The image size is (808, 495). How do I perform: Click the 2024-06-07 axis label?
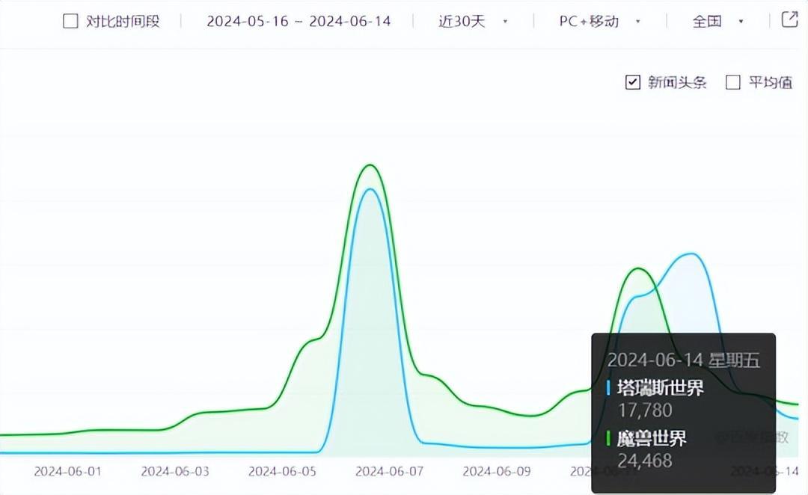[x=389, y=472]
